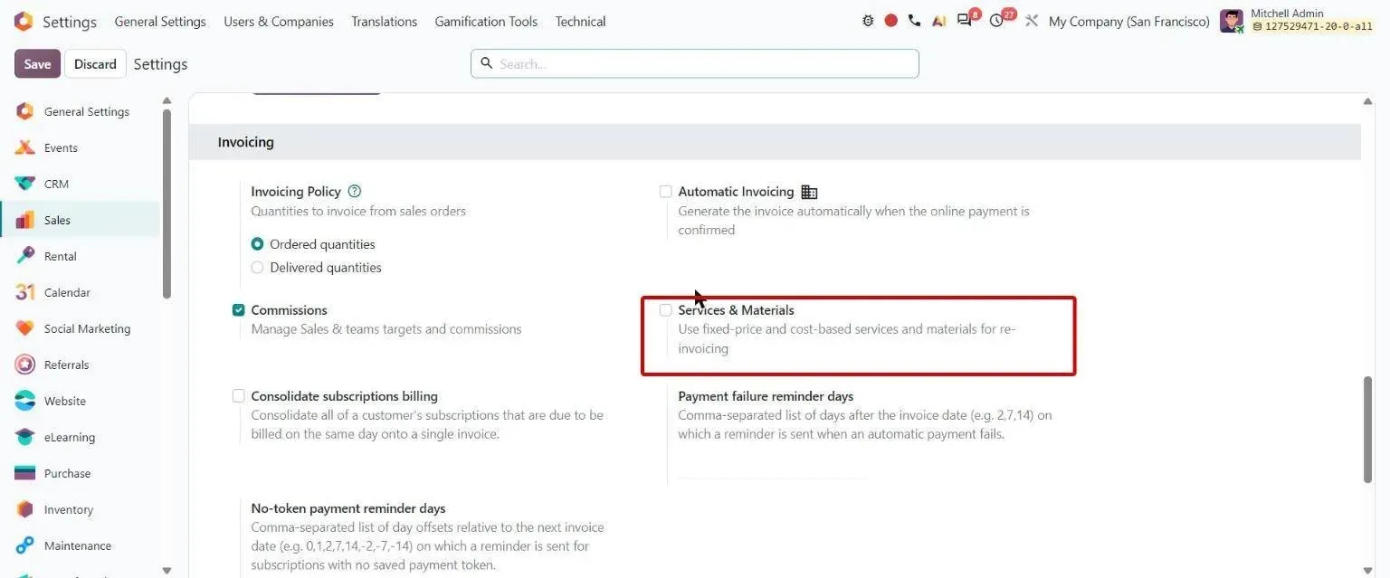Open the AI assistant icon
This screenshot has width=1390, height=578.
[x=939, y=21]
